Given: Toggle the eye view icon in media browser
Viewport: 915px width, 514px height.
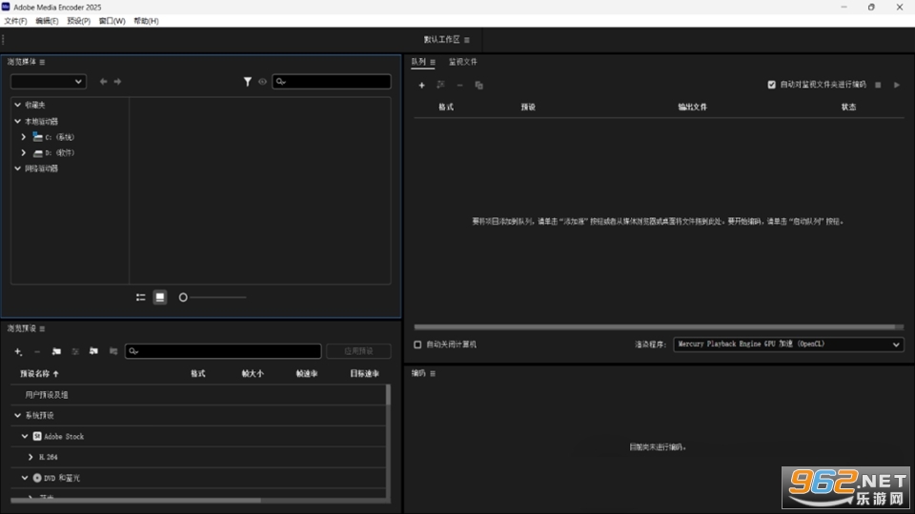Looking at the screenshot, I should point(263,82).
